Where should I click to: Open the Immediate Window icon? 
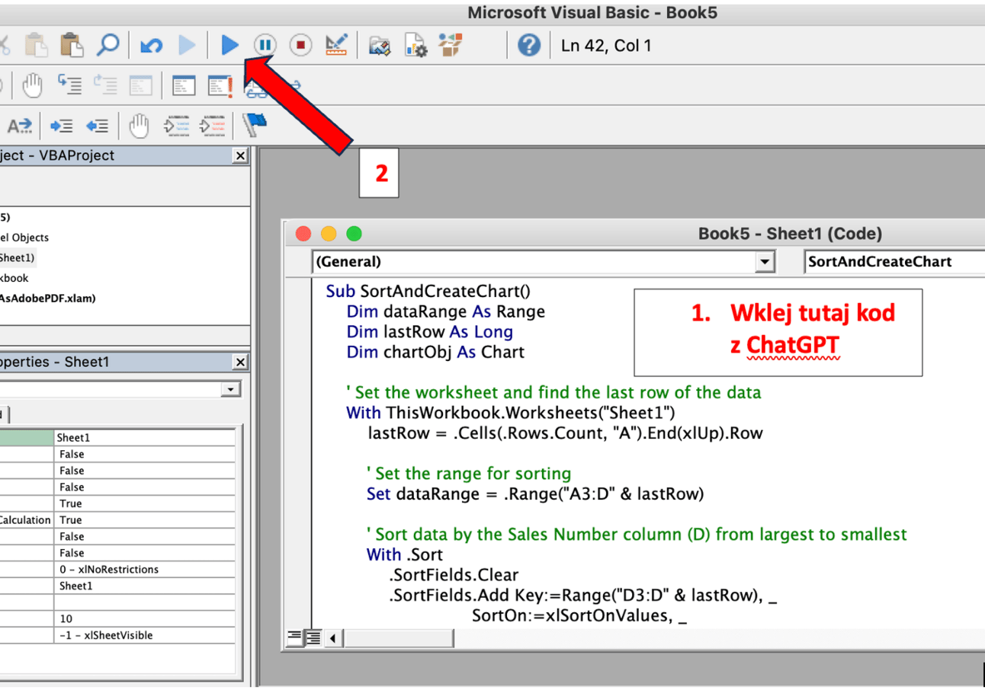click(184, 85)
